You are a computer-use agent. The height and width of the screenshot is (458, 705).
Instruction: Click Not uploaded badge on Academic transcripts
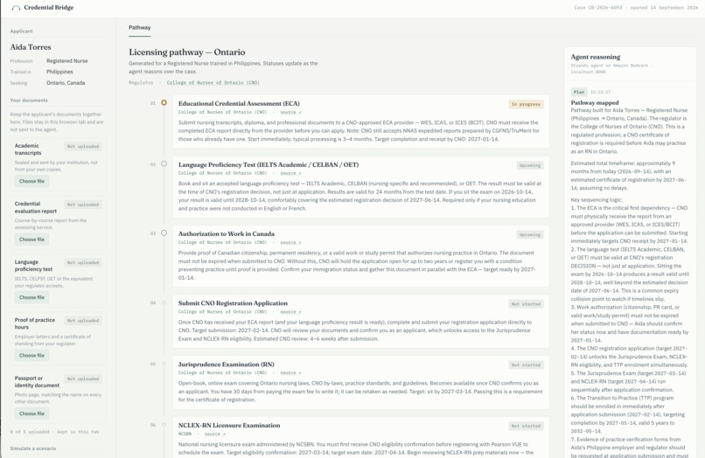tap(83, 147)
